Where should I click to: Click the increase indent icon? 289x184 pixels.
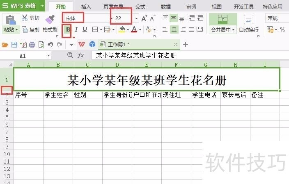click(x=200, y=18)
